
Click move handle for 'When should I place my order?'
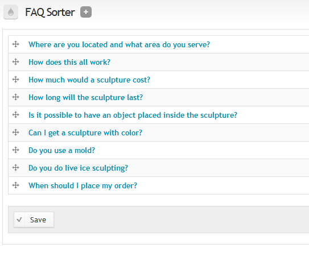[15, 185]
